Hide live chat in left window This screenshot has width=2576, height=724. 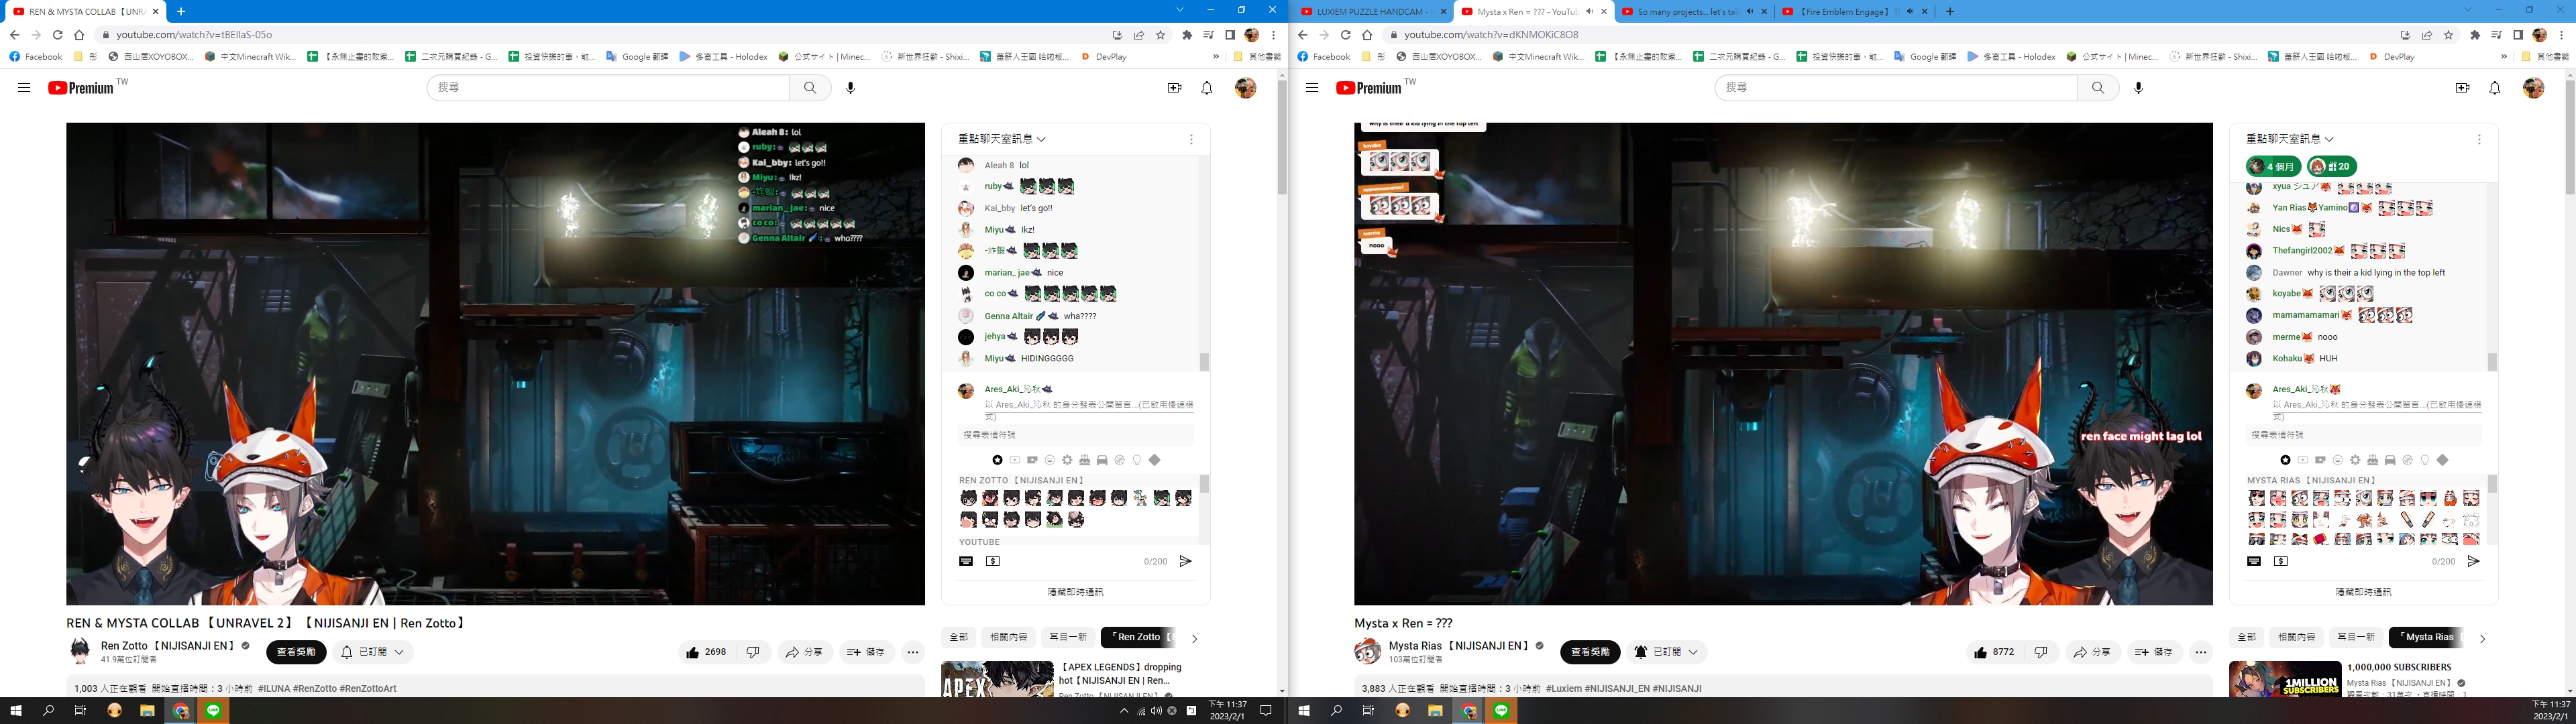click(x=1075, y=592)
